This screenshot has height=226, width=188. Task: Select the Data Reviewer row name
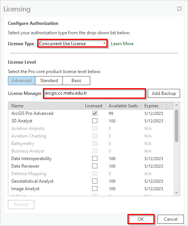[25, 166]
